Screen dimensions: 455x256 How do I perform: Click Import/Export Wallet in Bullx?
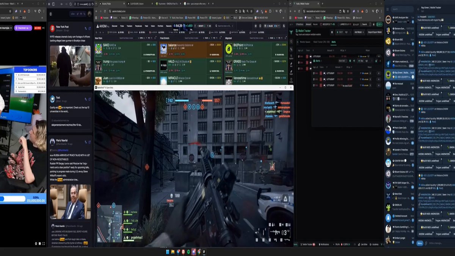[x=375, y=32]
